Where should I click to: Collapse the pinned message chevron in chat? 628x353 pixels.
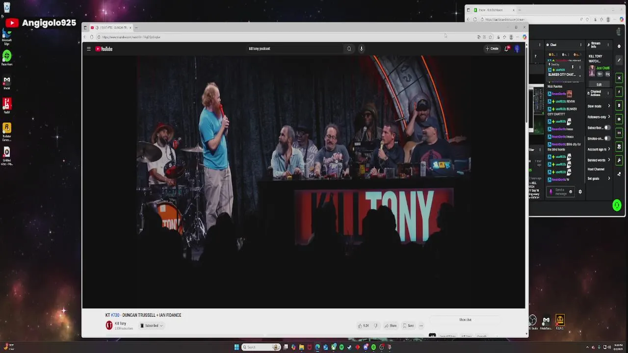(x=580, y=76)
